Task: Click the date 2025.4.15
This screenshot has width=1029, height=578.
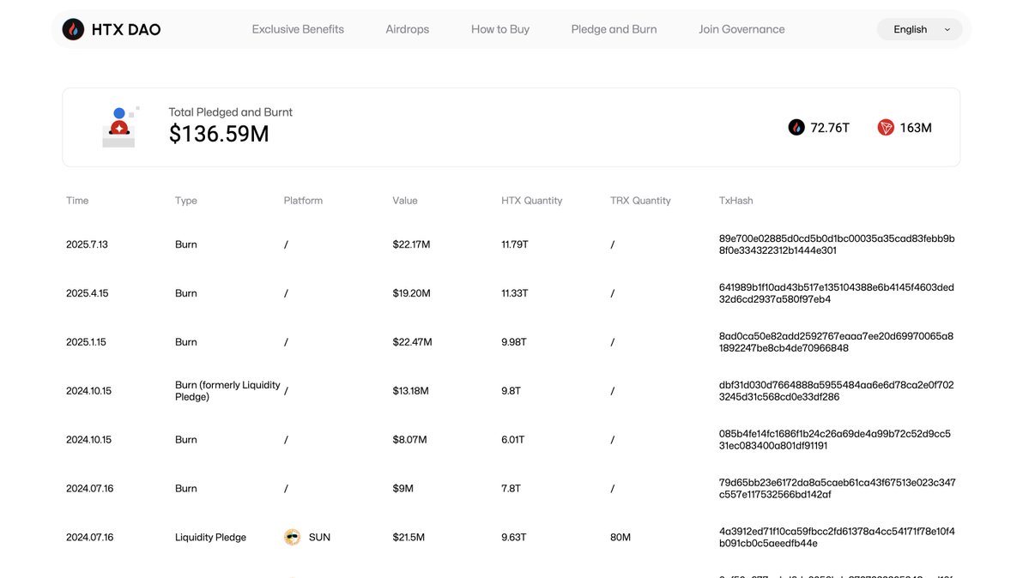Action: pos(88,293)
